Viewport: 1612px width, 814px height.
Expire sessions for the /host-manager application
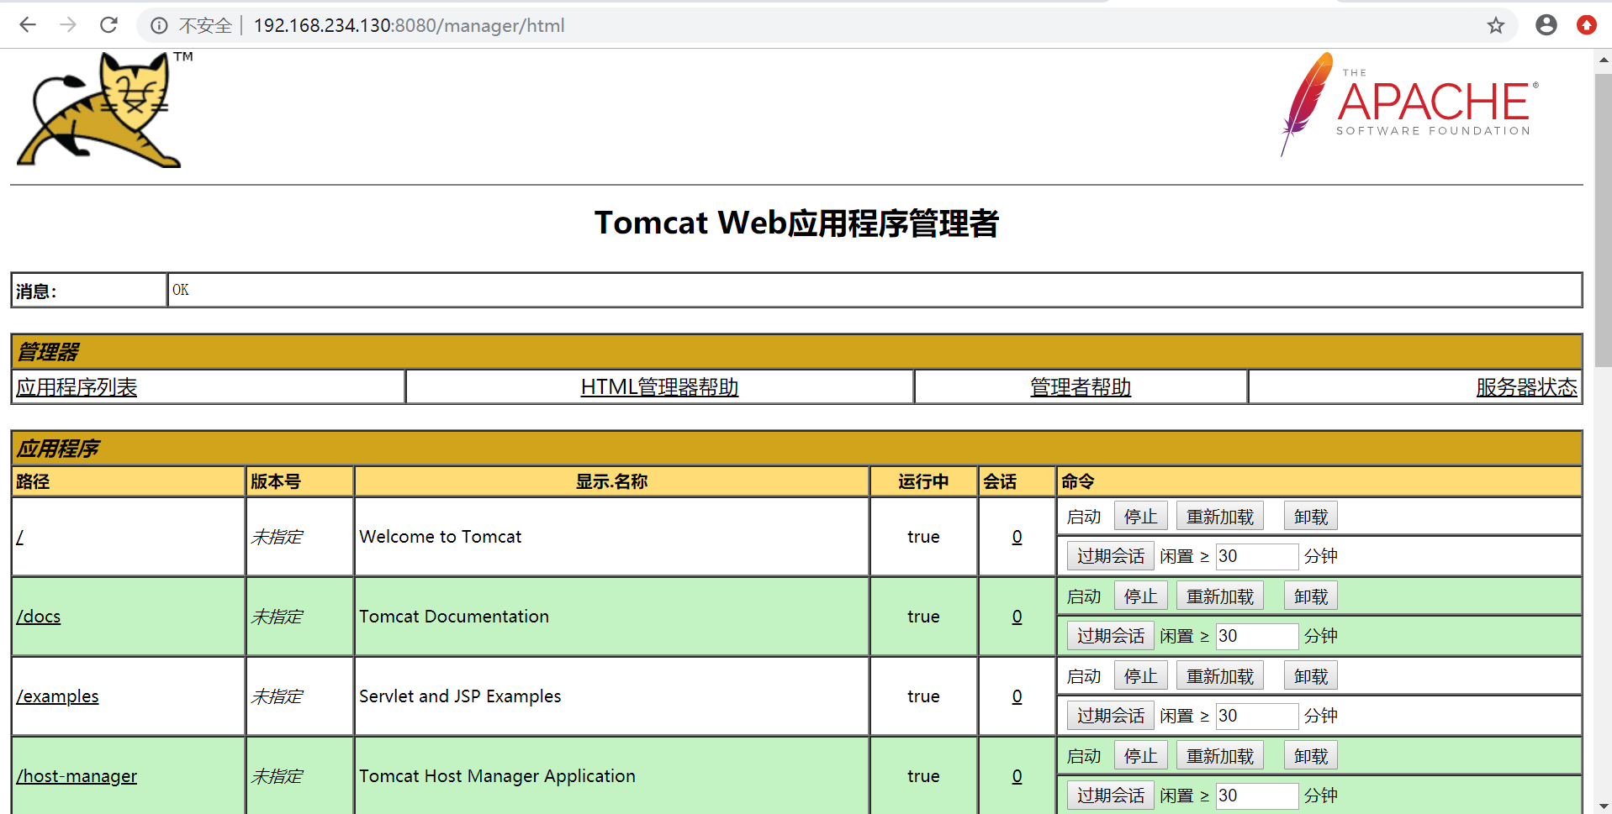[1110, 796]
